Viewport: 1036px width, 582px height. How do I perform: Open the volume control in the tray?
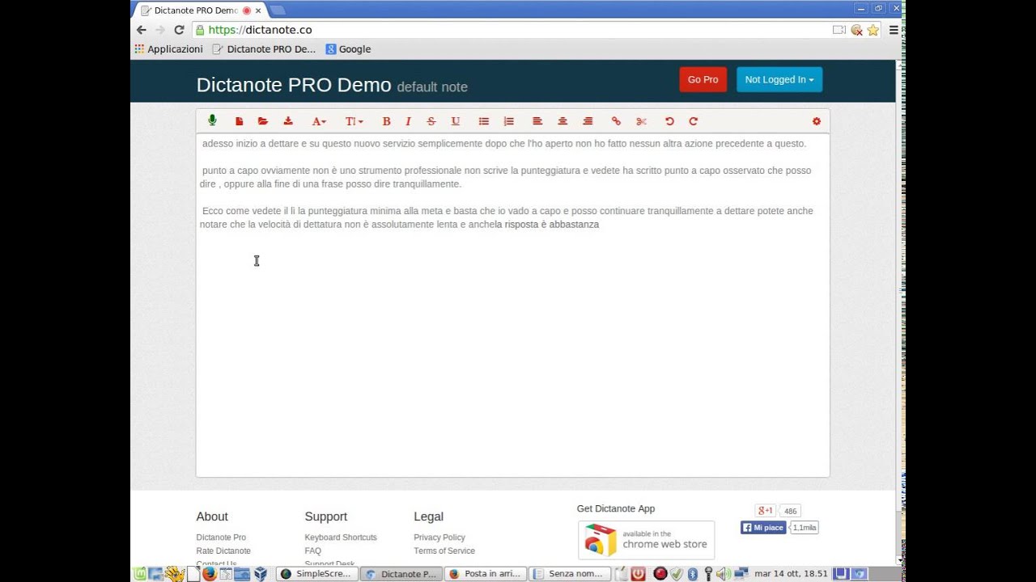[x=723, y=574]
